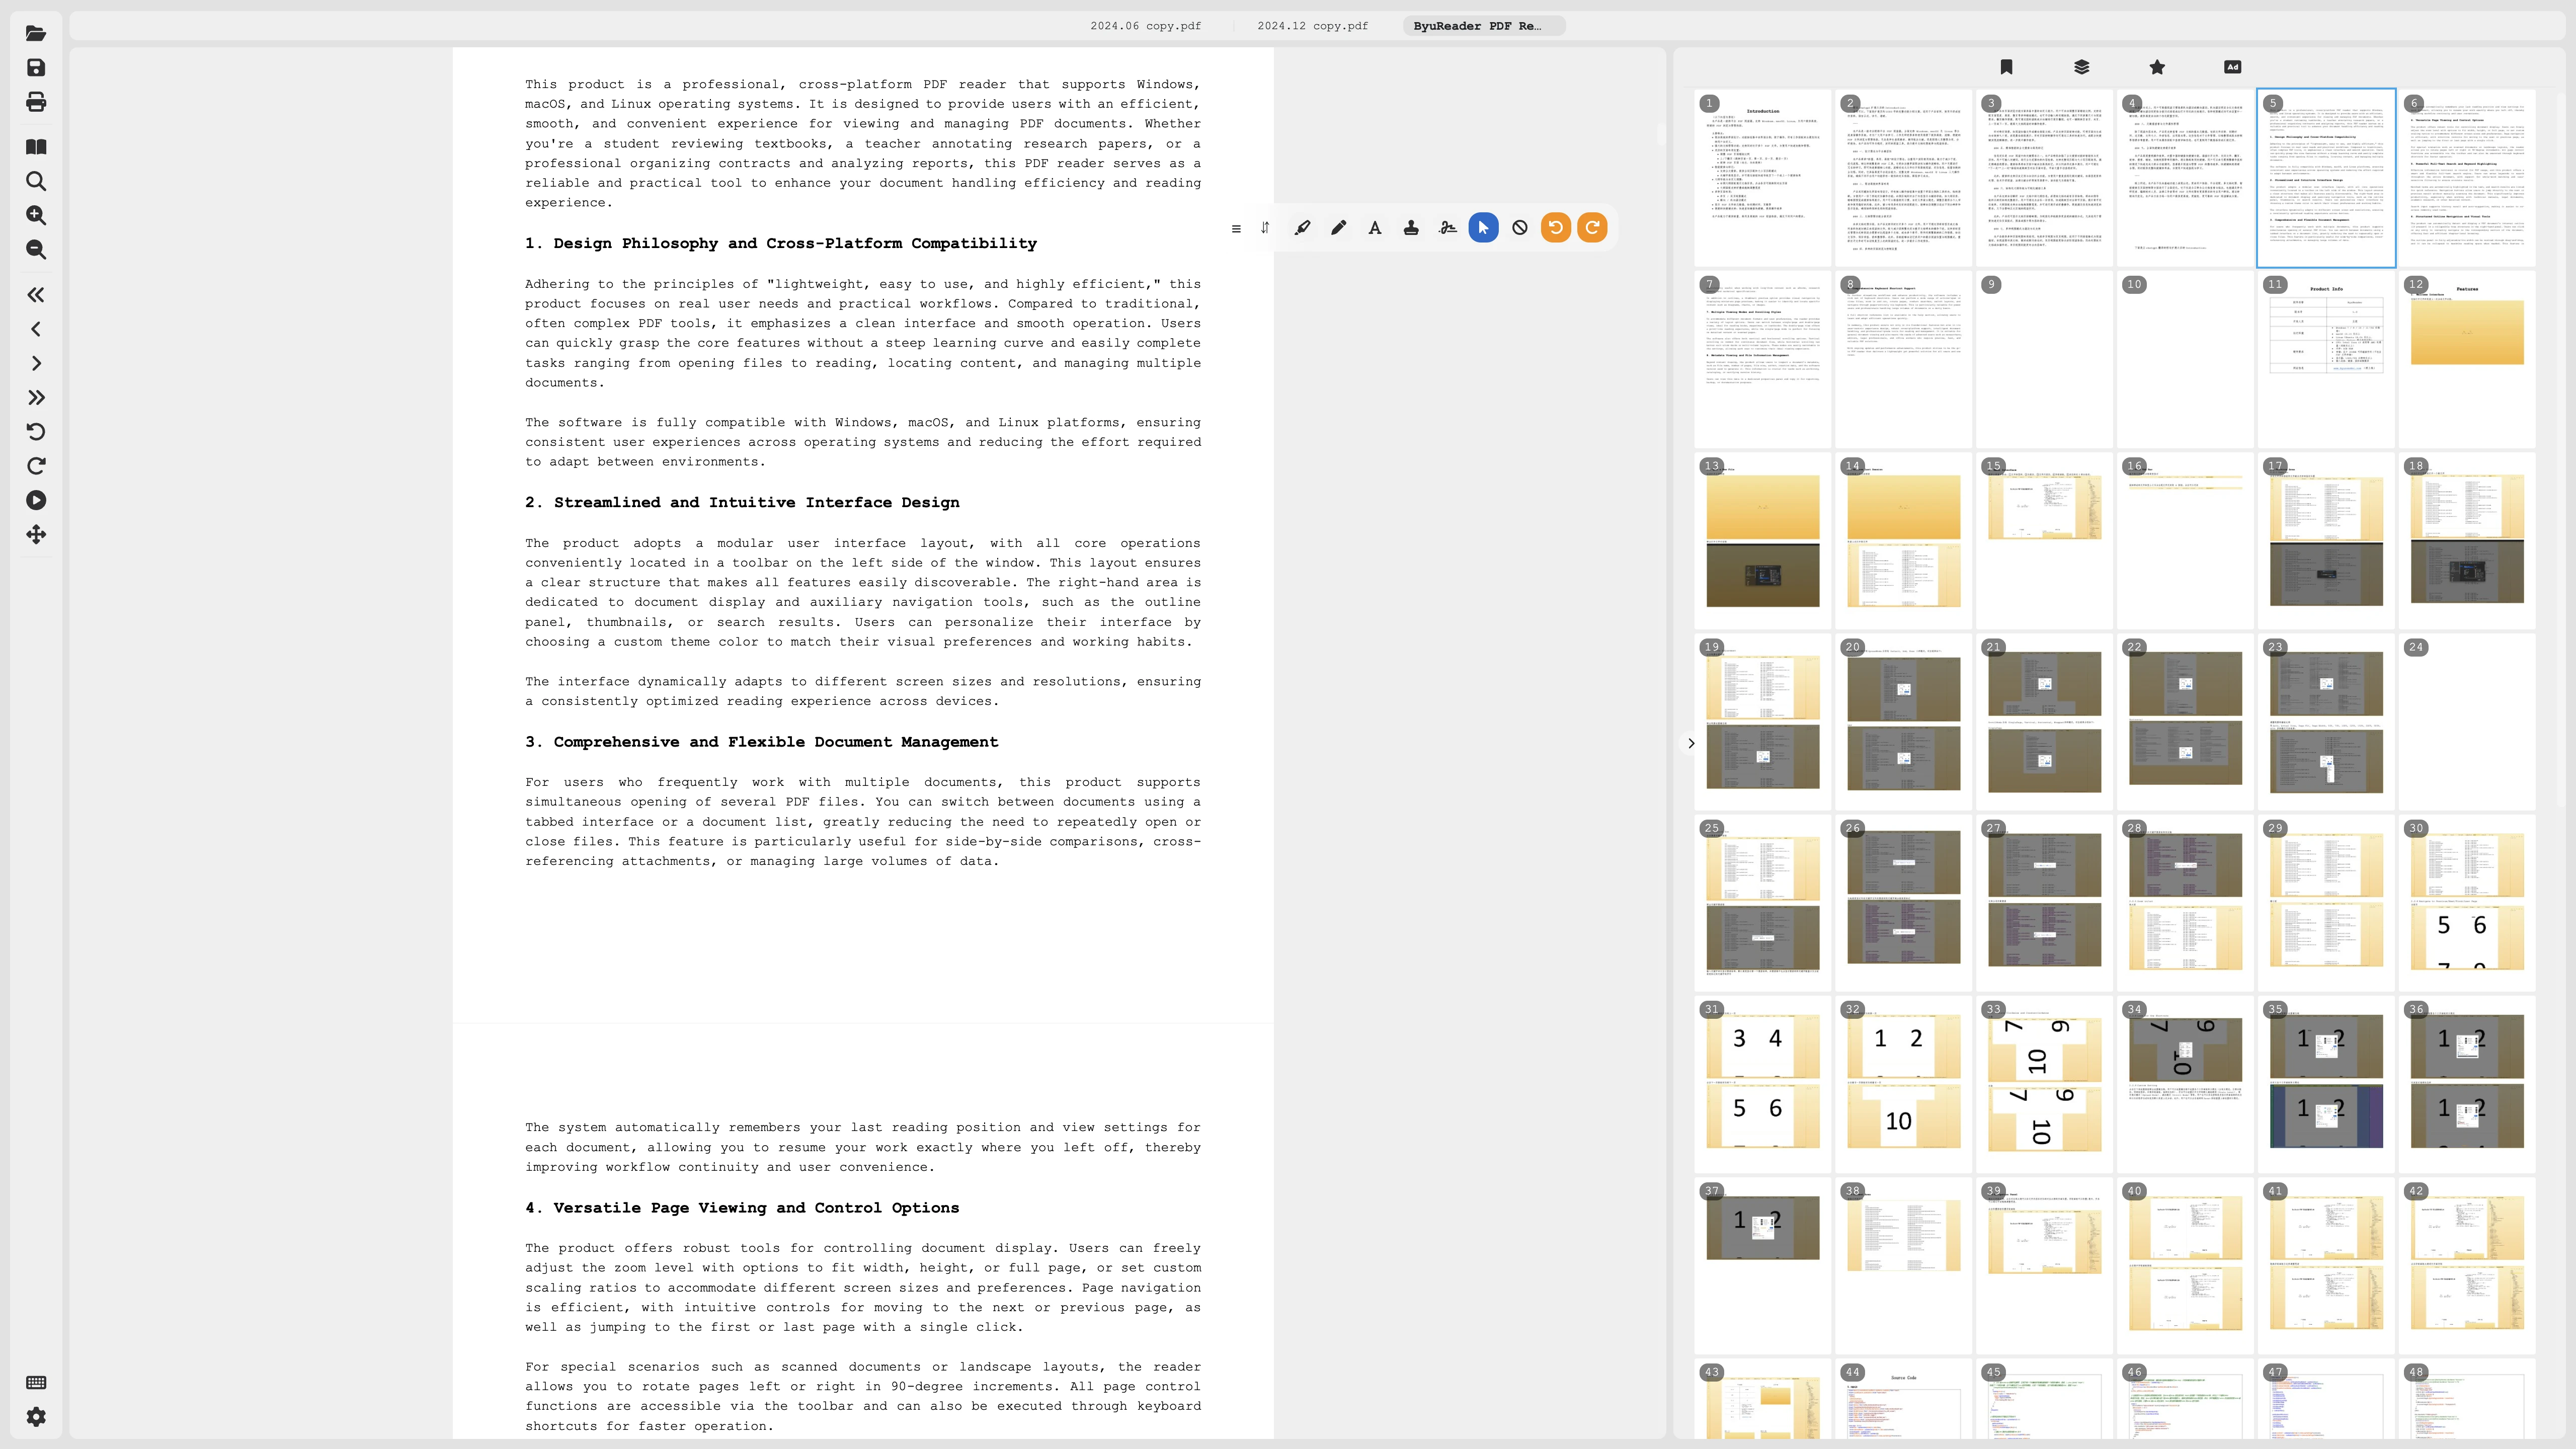Open settings with the gear icon
Screen dimensions: 2576x1449
coord(36,1417)
